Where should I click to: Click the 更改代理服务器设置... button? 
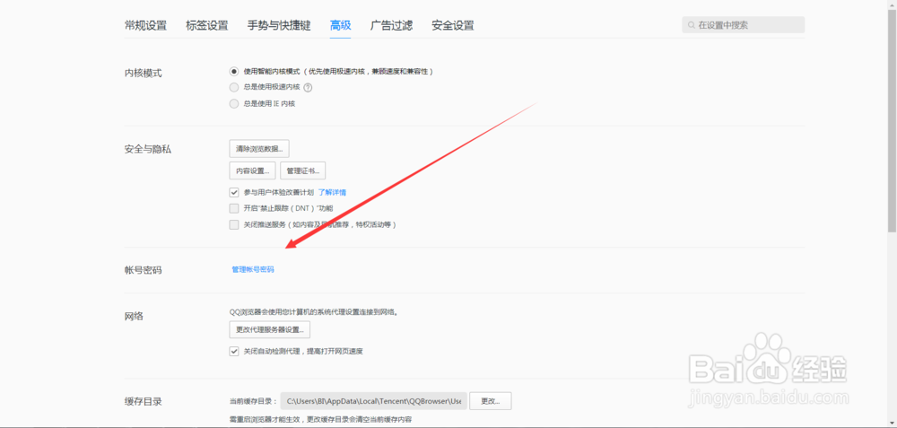(x=269, y=329)
